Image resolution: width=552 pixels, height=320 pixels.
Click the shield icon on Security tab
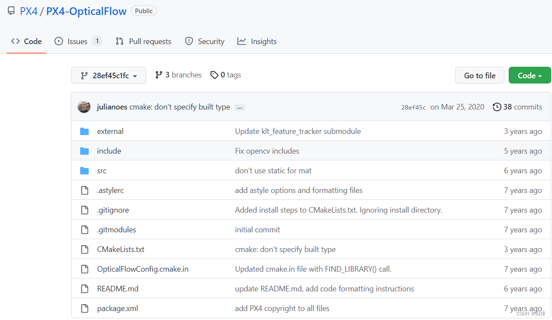point(189,41)
